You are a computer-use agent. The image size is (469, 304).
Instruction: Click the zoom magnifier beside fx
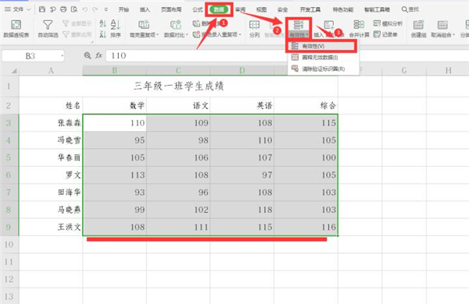pyautogui.click(x=88, y=55)
